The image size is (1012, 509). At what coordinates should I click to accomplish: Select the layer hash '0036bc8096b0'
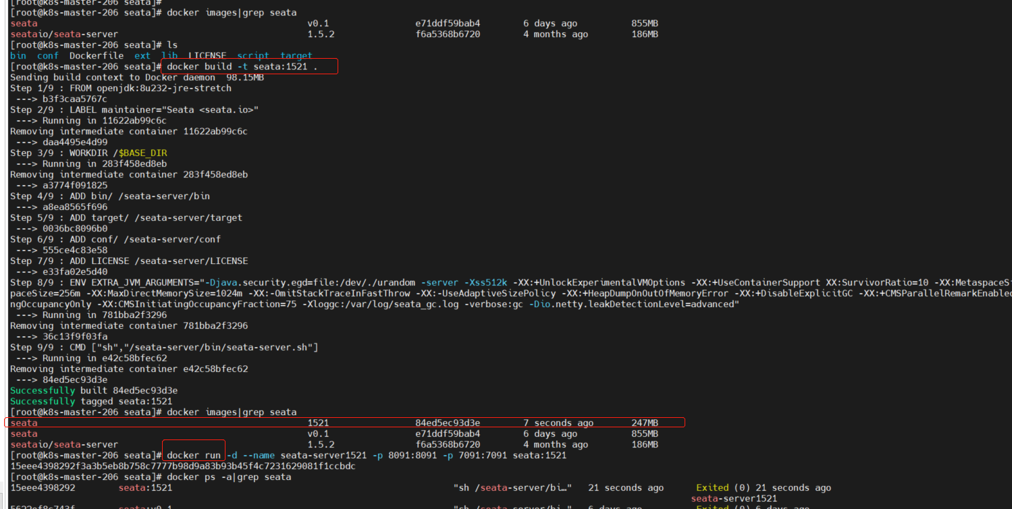[x=75, y=229]
